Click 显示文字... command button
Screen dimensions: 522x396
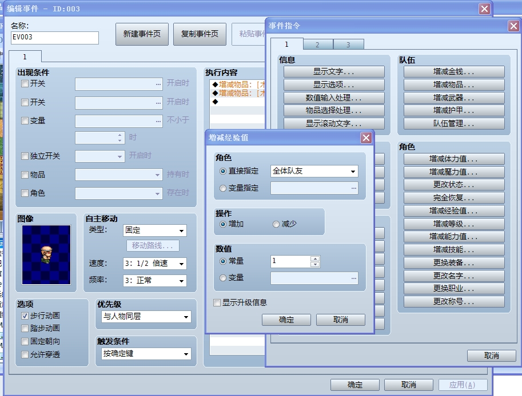(334, 72)
